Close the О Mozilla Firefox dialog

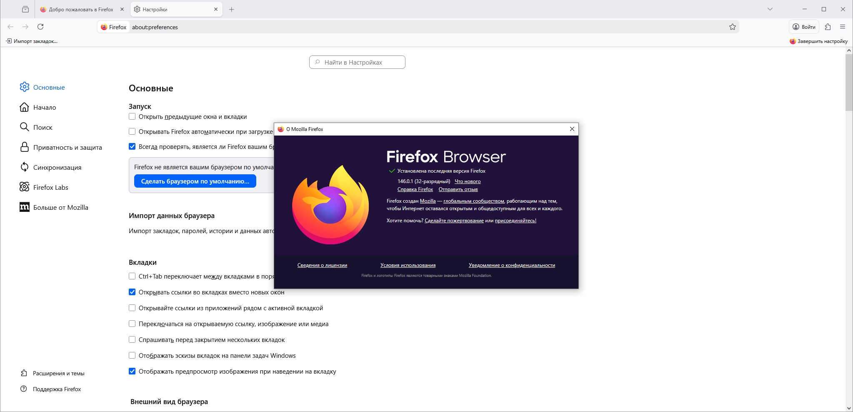point(572,129)
